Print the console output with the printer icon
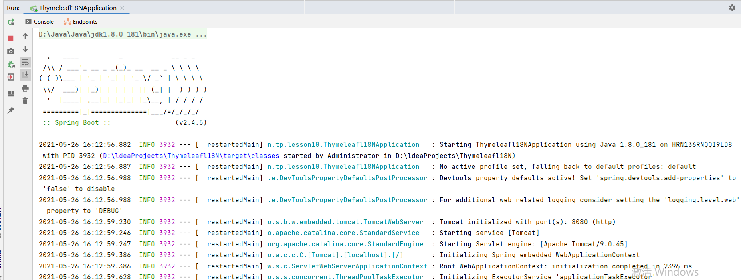 tap(25, 88)
